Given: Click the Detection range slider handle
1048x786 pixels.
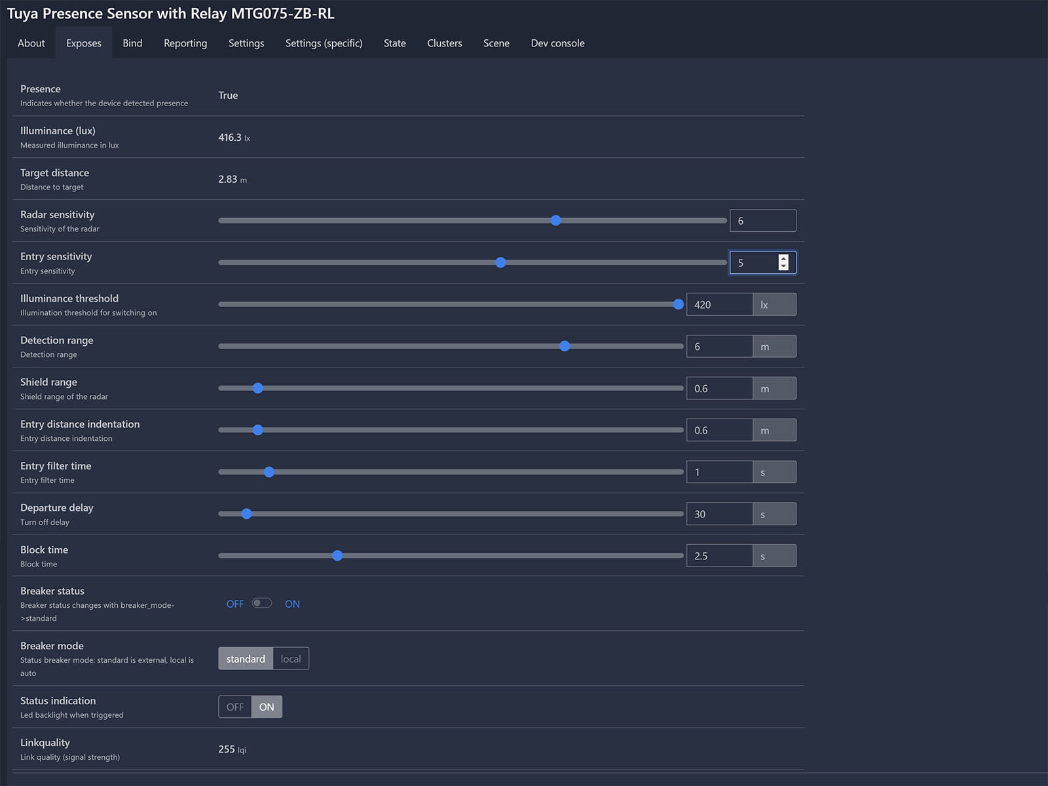Looking at the screenshot, I should click(x=565, y=346).
